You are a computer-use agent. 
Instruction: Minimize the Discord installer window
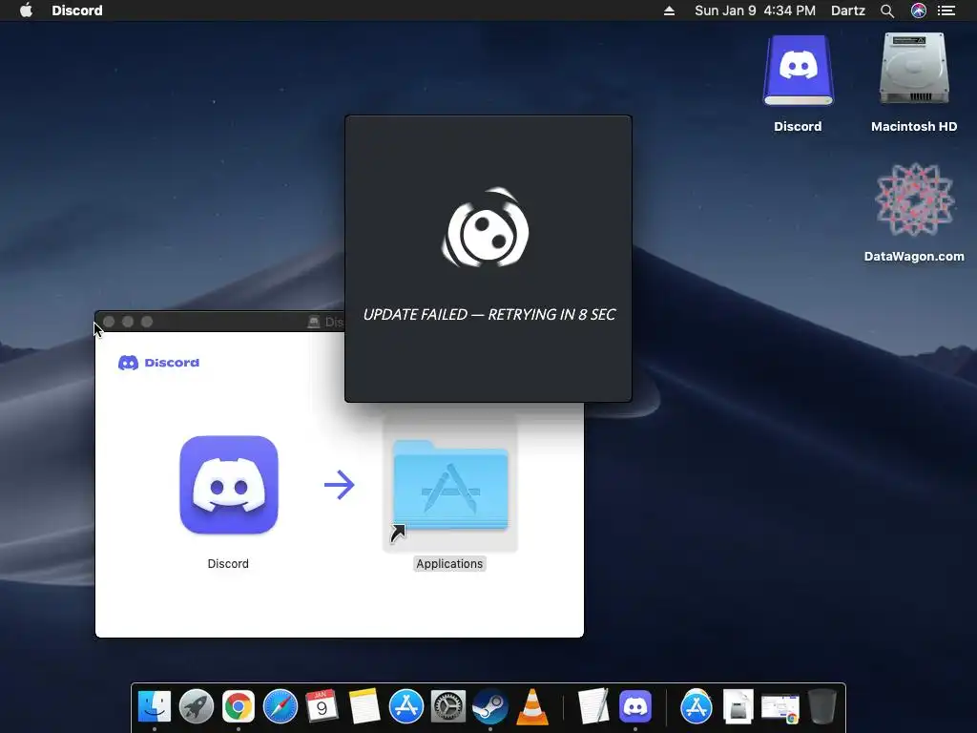pyautogui.click(x=128, y=322)
